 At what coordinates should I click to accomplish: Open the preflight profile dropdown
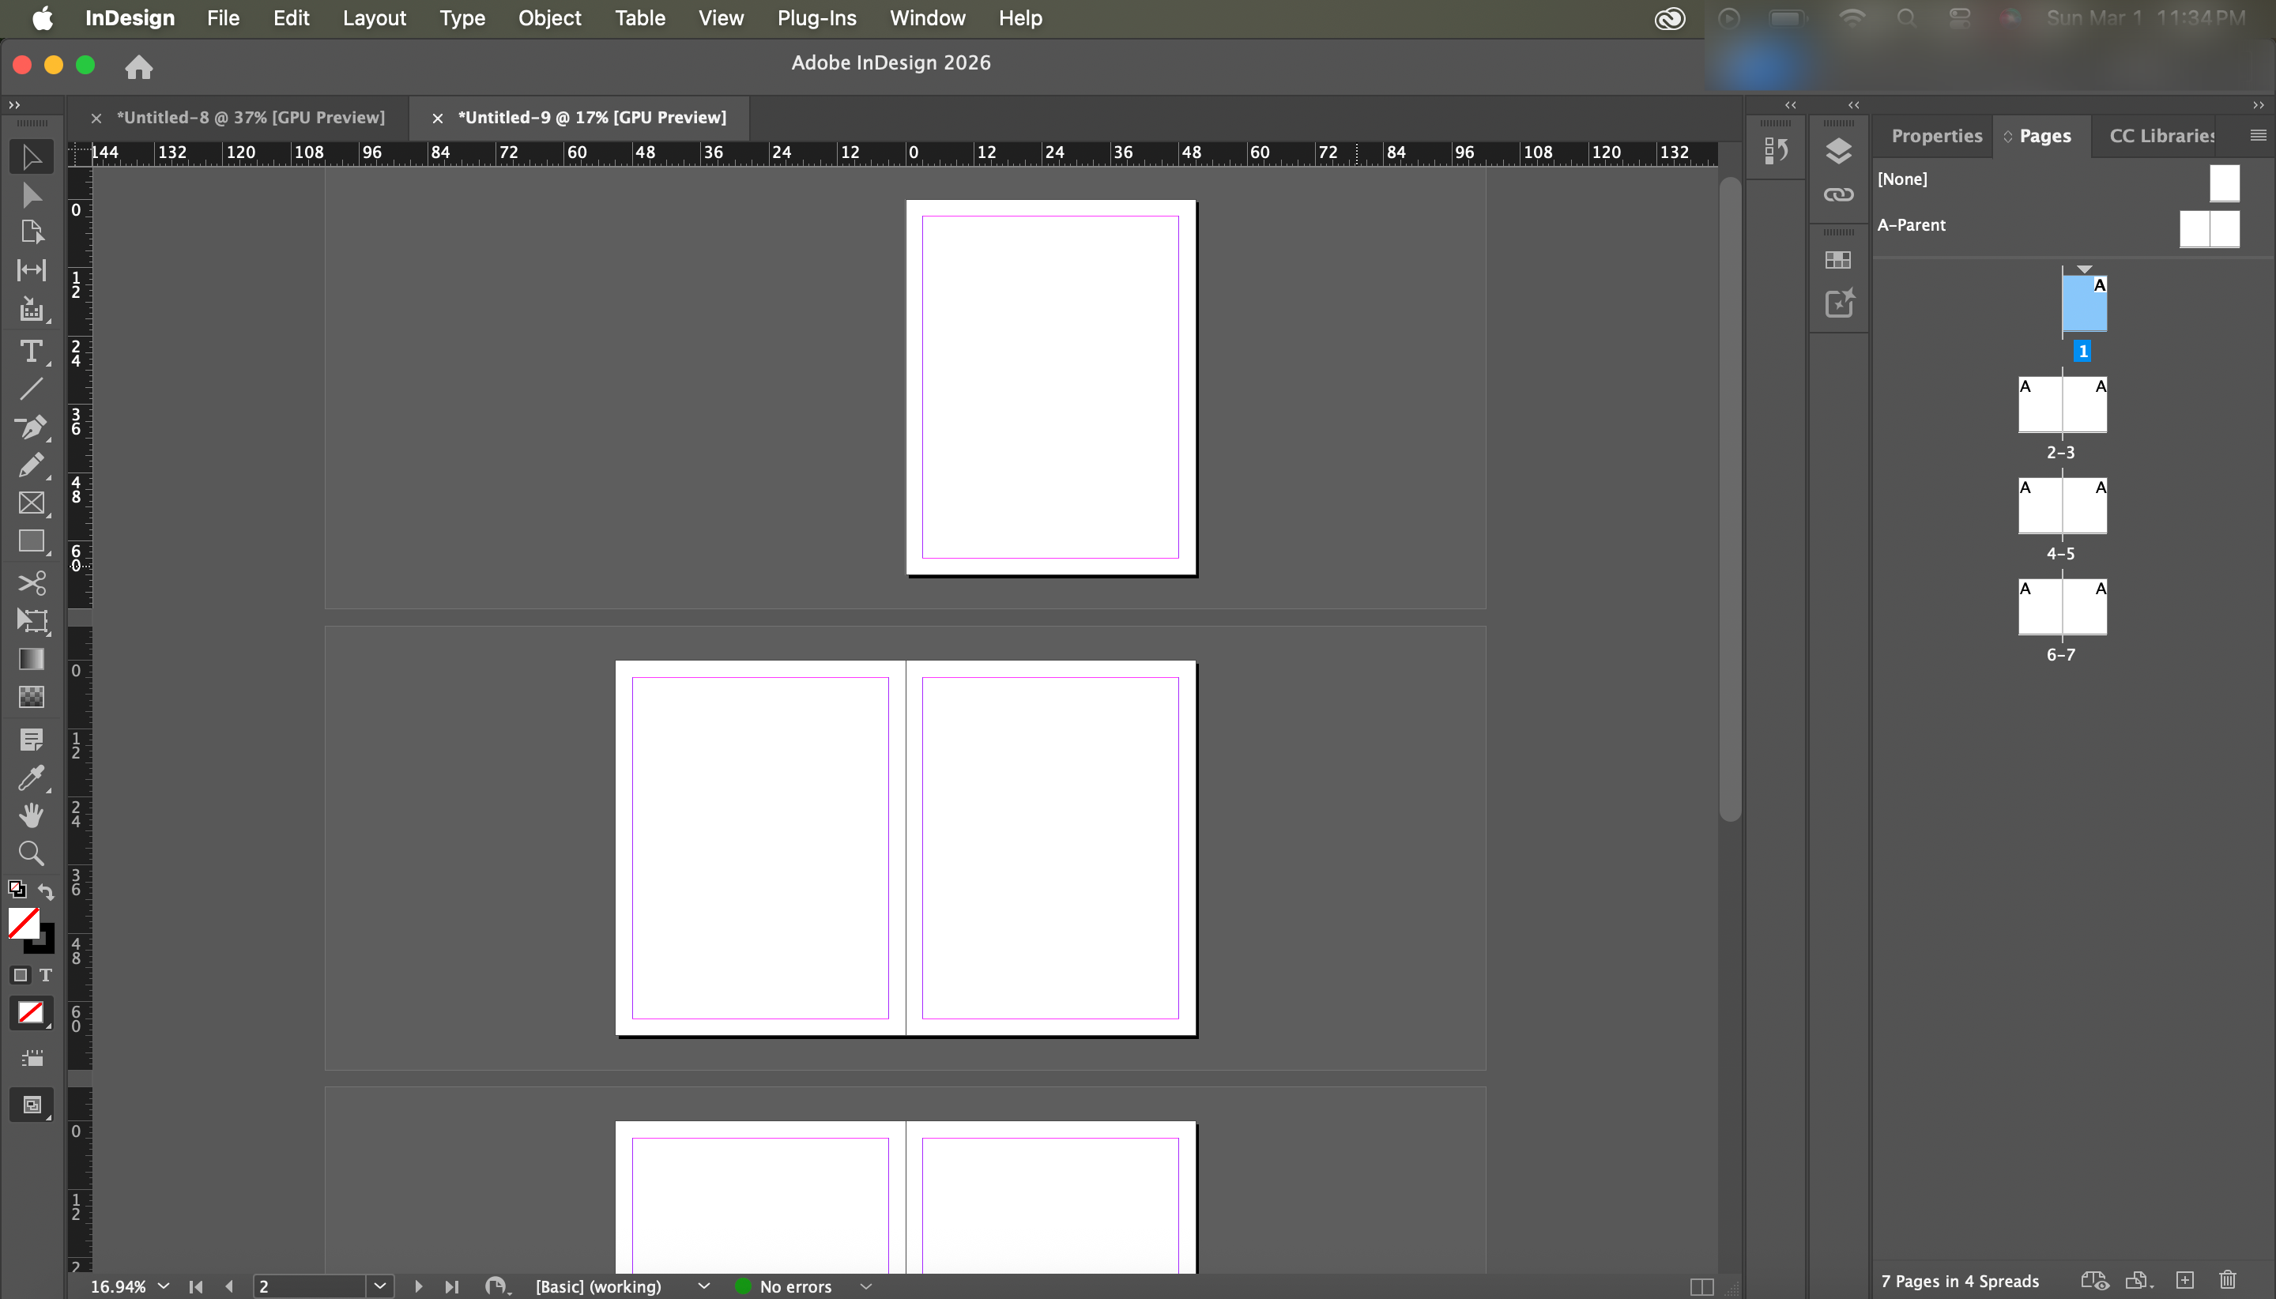(704, 1286)
